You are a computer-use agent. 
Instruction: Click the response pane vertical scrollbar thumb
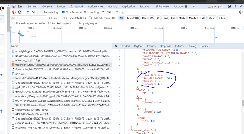[243, 103]
